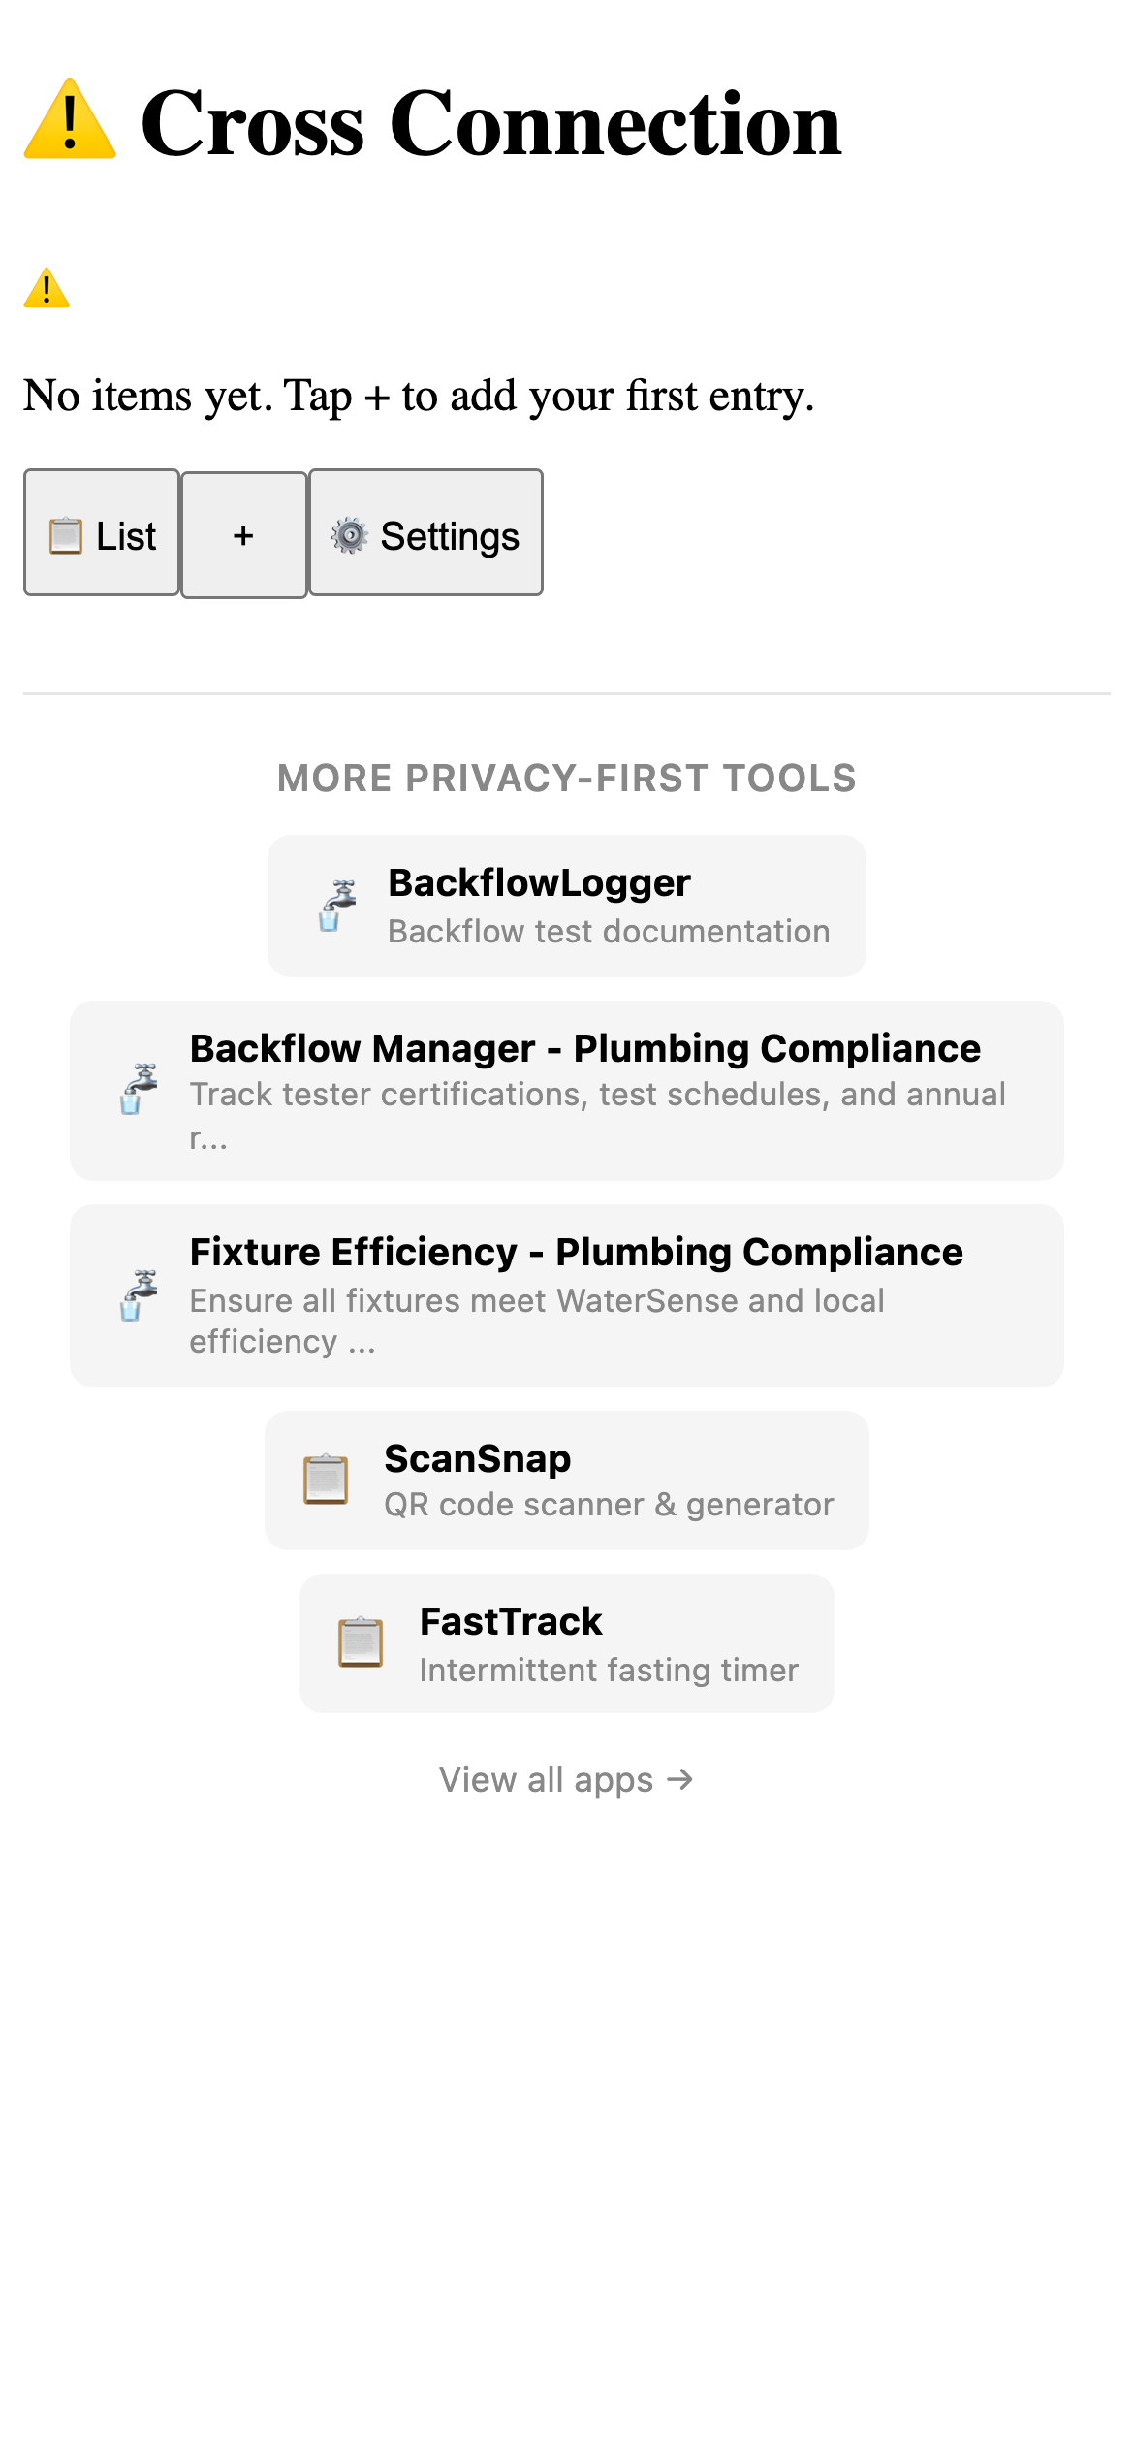Select the MORE PRIVACY-FIRST TOOLS heading
1134x2455 pixels.
(x=566, y=778)
